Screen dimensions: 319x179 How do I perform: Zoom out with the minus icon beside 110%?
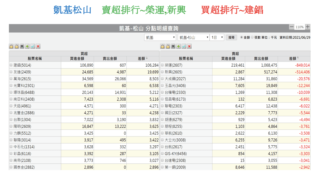[x=292, y=27]
